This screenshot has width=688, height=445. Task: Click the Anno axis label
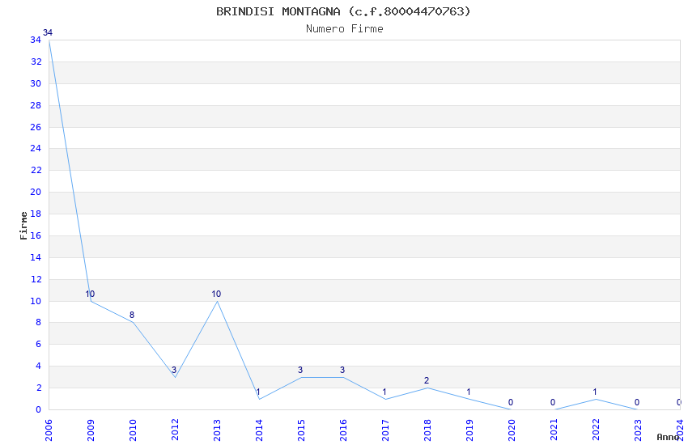coord(668,437)
